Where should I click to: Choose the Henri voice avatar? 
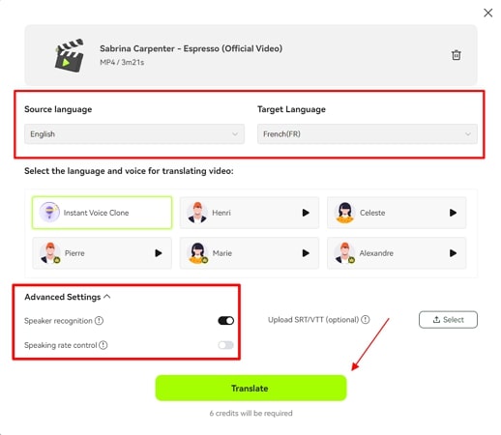[197, 213]
